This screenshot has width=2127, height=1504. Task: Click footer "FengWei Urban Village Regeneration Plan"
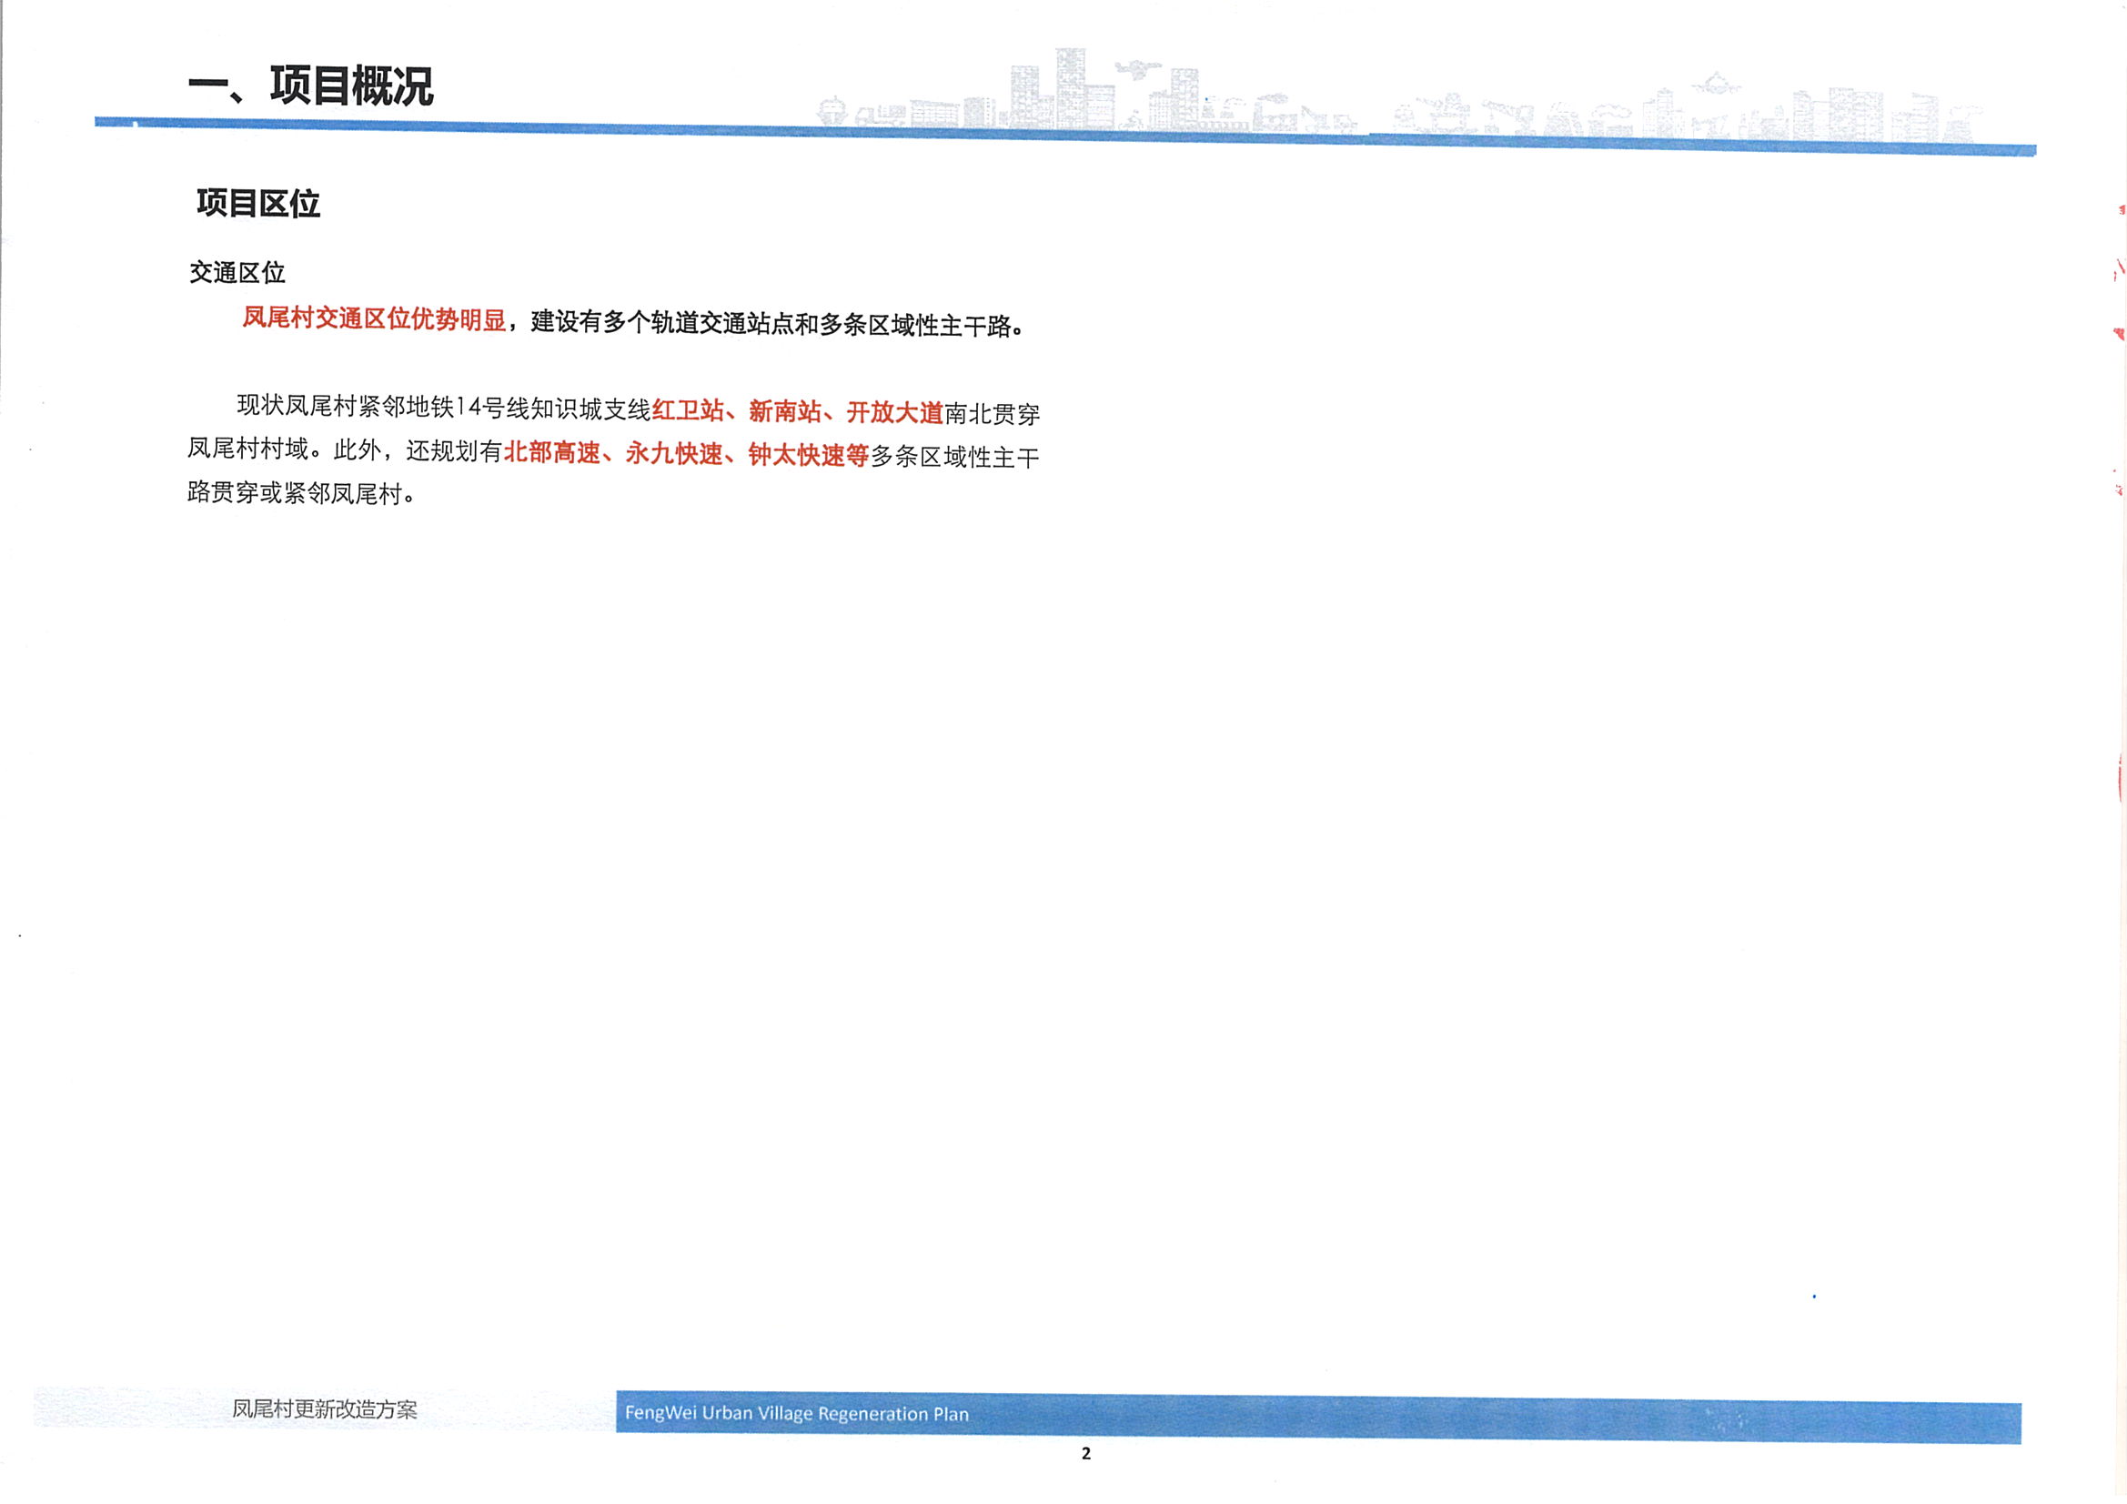tap(797, 1414)
